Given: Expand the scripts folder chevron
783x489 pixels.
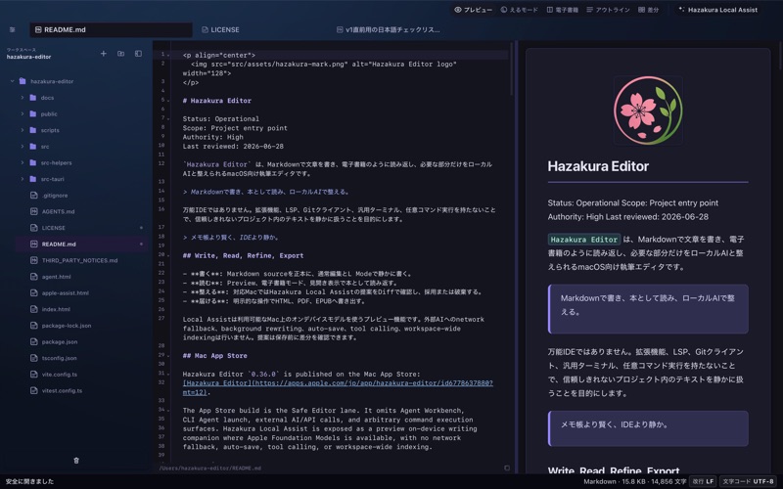Looking at the screenshot, I should pos(23,130).
